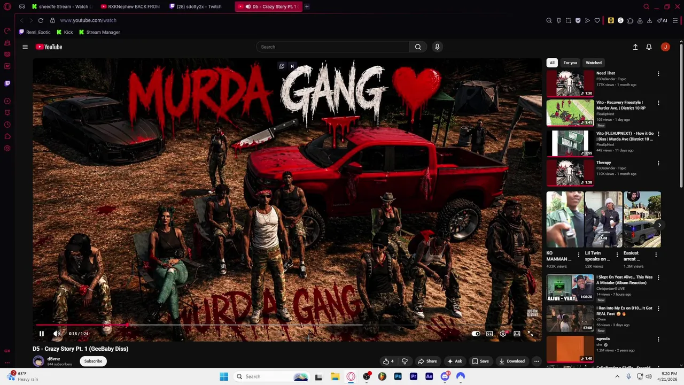Switch to the sheedfe Stream browser tab

click(x=61, y=6)
